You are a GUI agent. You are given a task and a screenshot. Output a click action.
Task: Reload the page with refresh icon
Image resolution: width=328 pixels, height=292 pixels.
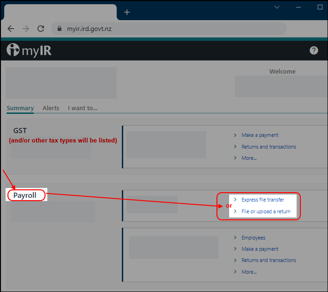tap(41, 29)
